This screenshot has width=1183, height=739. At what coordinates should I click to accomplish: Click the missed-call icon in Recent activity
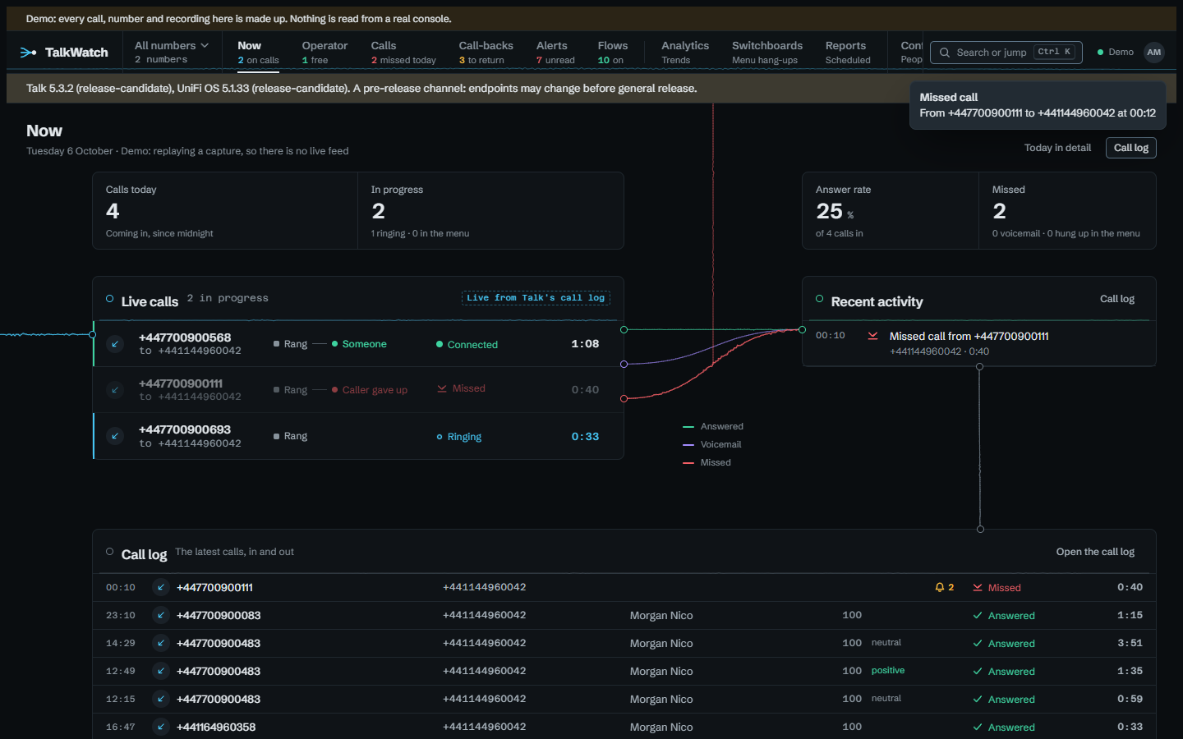[x=872, y=336]
